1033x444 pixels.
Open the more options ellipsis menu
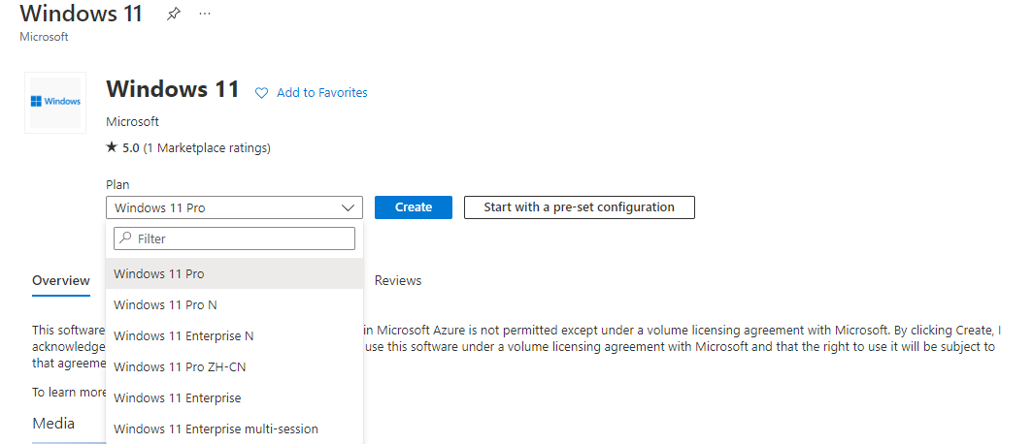[204, 15]
